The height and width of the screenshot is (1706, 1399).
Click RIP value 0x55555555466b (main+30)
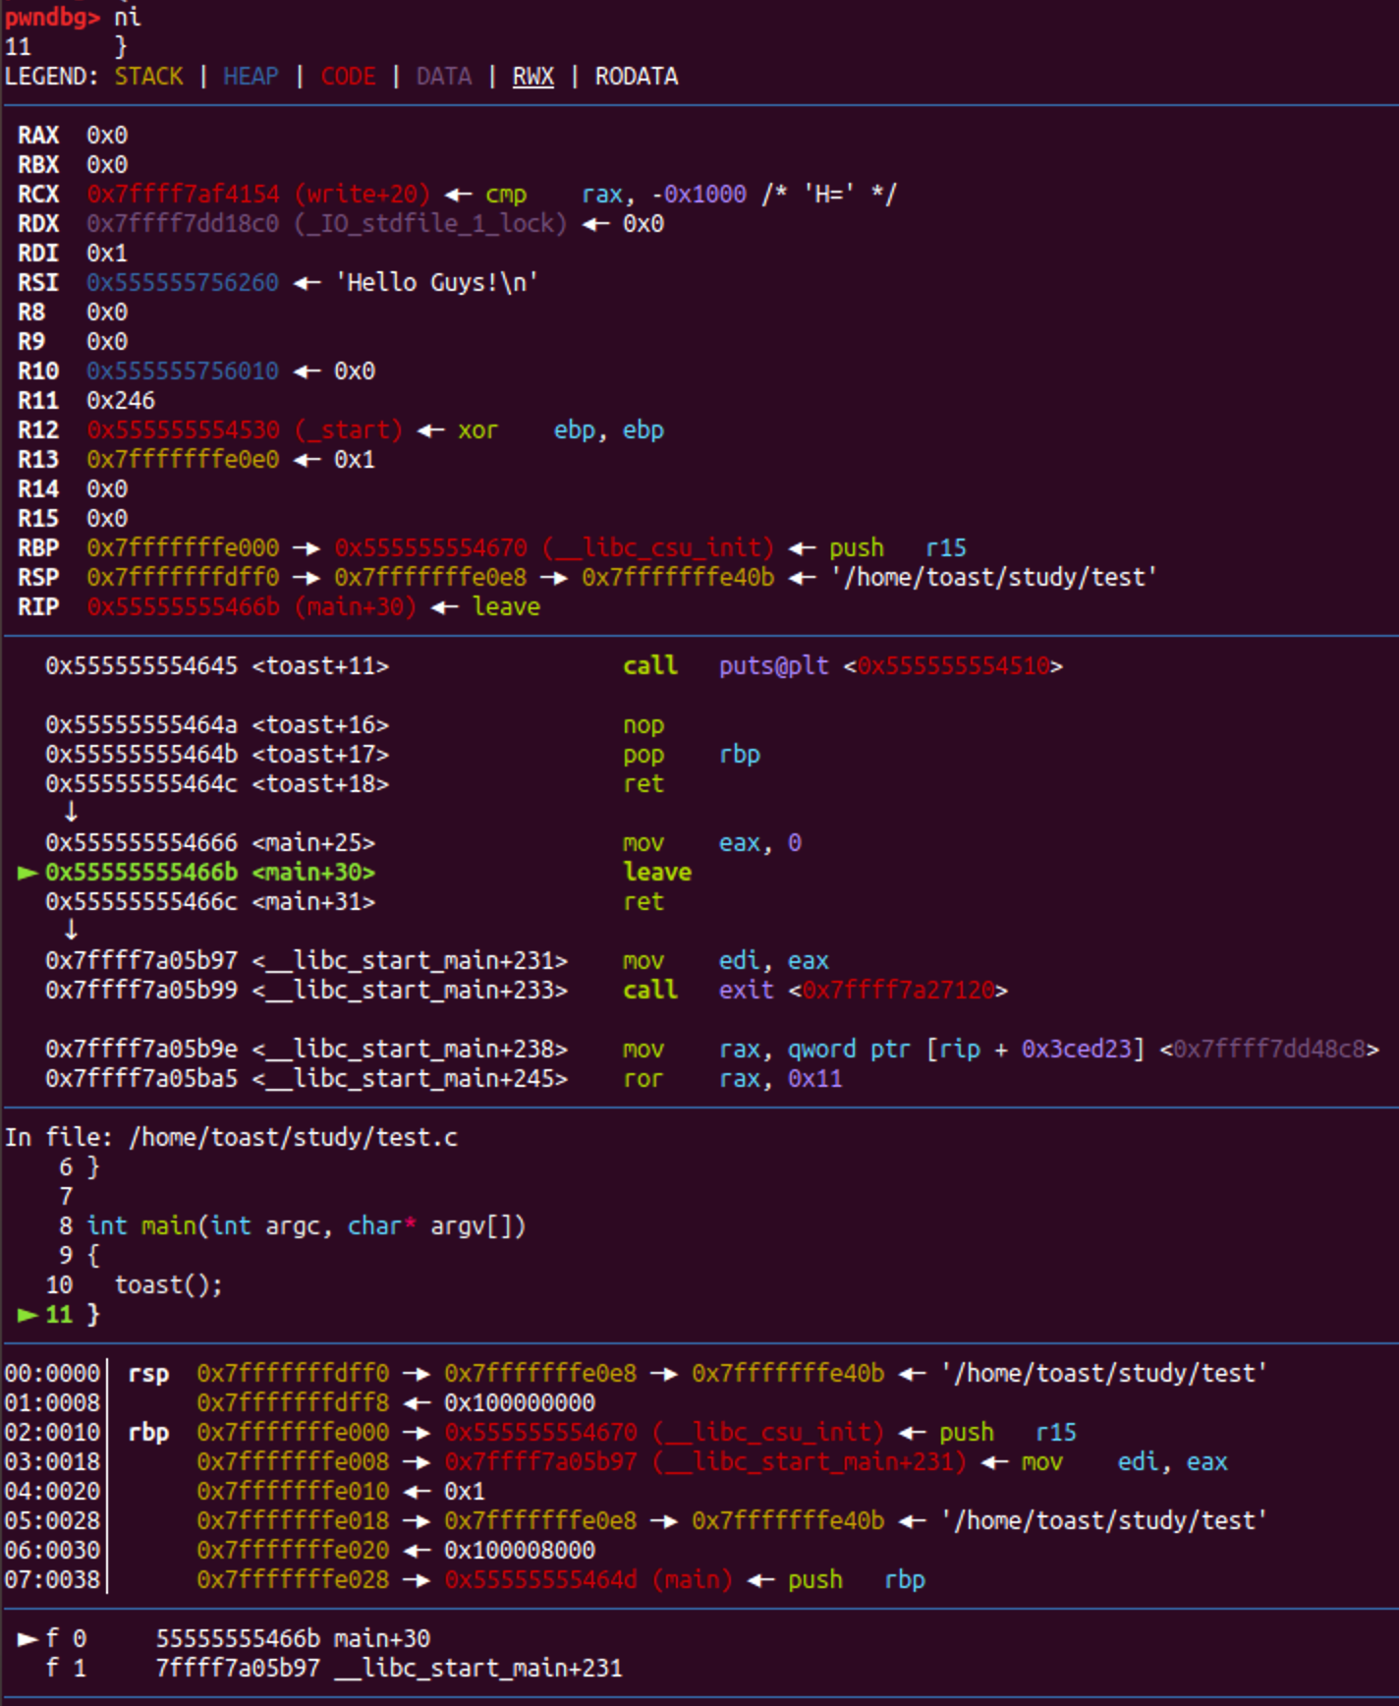tap(252, 606)
